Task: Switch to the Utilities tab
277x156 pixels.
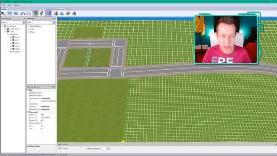Action: (4, 9)
